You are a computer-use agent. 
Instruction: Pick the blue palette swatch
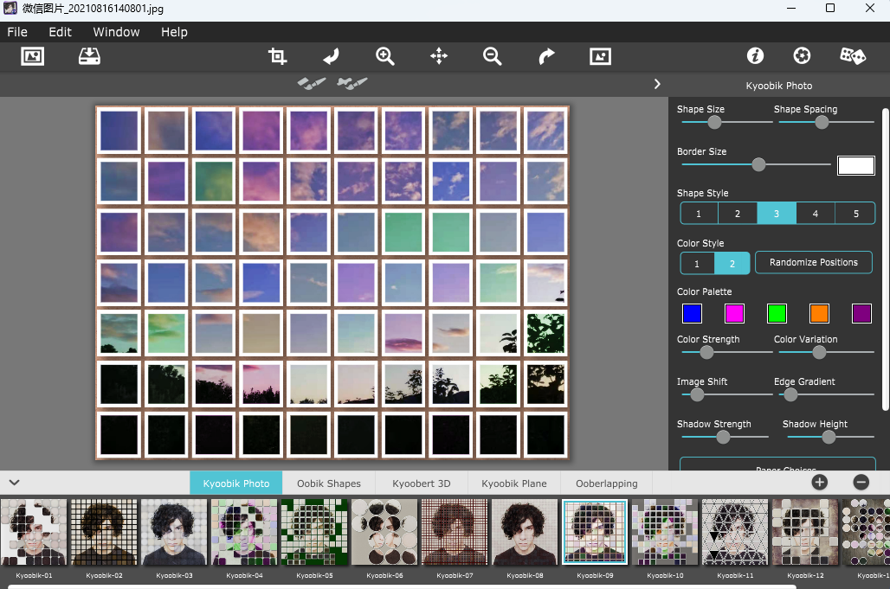(x=692, y=313)
